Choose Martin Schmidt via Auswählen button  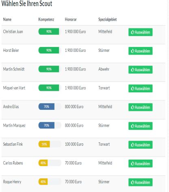tap(141, 70)
